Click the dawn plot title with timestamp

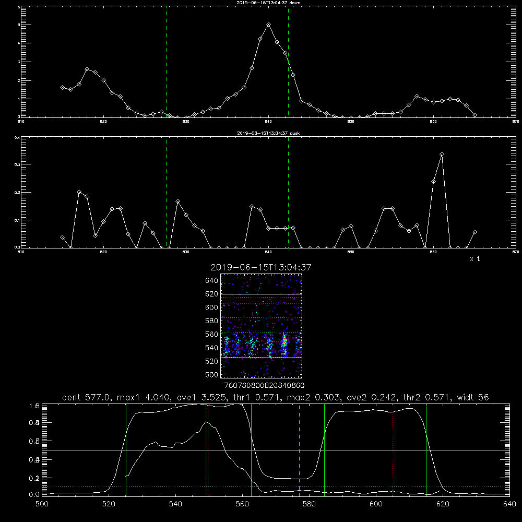pos(268,3)
